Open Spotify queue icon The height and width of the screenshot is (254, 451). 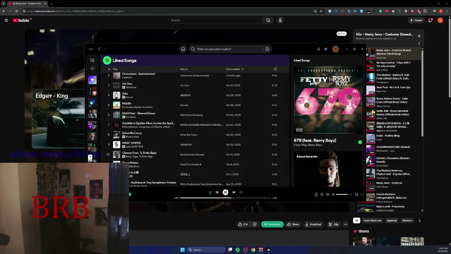coord(322,194)
